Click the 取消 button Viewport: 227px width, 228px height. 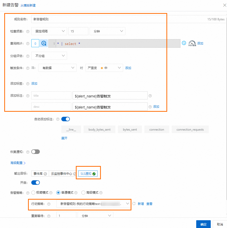point(220,224)
